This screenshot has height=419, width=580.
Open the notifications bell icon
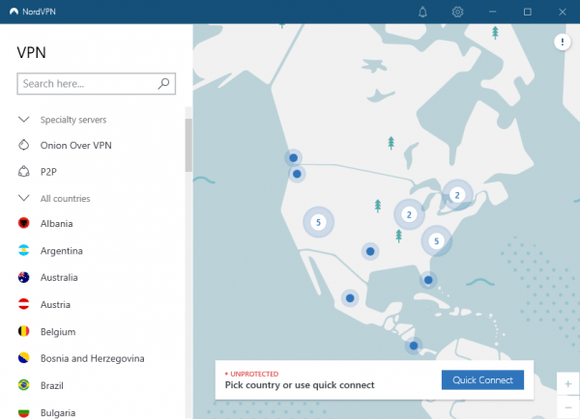coord(422,12)
